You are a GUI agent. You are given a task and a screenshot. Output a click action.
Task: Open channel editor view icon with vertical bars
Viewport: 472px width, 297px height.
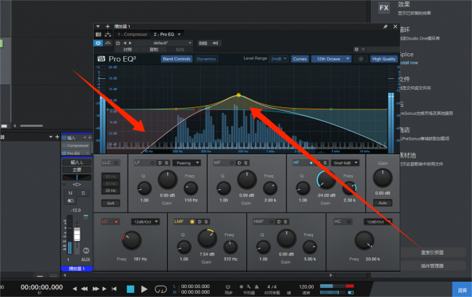pyautogui.click(x=99, y=35)
